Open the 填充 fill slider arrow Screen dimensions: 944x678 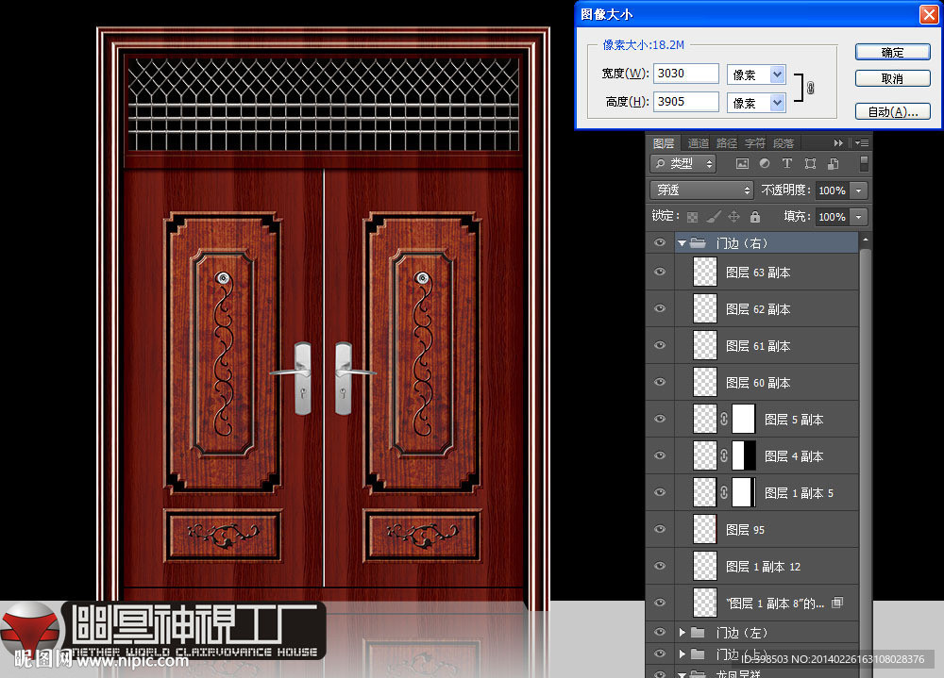coord(858,217)
